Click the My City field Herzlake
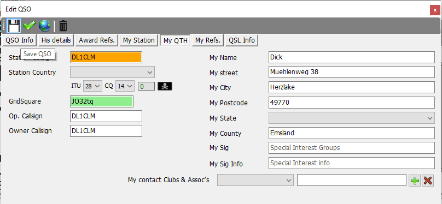The height and width of the screenshot is (204, 442). (x=352, y=87)
